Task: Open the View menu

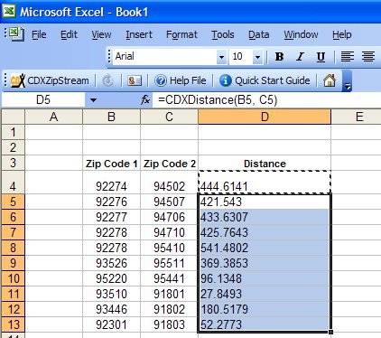Action: pyautogui.click(x=101, y=34)
